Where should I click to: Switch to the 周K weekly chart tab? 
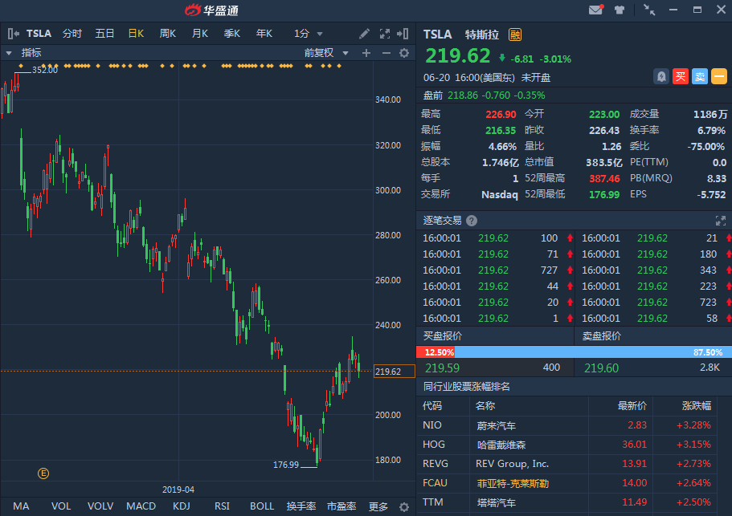coord(167,34)
